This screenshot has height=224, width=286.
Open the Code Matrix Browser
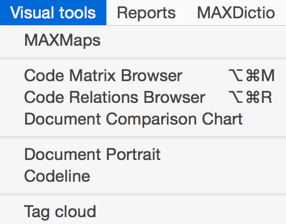(143, 75)
